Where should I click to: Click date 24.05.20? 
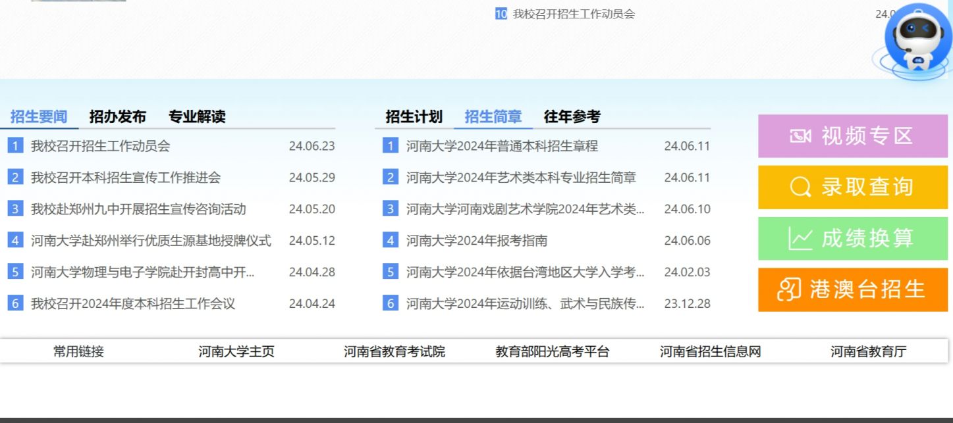point(312,209)
